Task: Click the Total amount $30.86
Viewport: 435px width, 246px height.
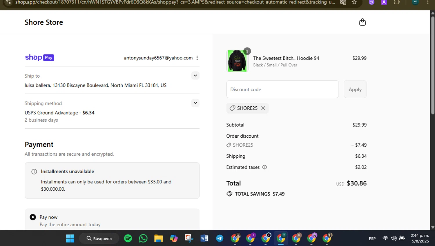Action: click(x=357, y=183)
